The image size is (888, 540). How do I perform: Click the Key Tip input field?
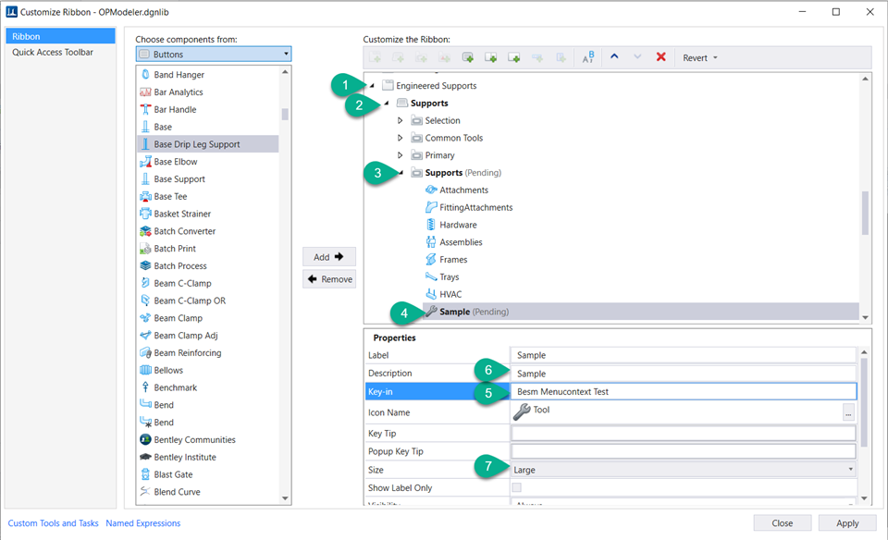[683, 433]
